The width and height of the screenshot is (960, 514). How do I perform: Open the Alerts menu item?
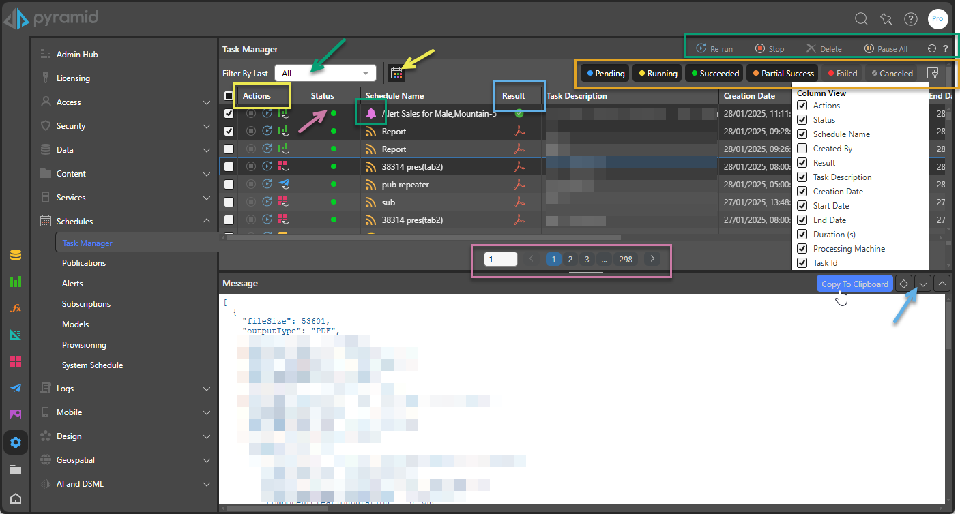click(x=72, y=284)
